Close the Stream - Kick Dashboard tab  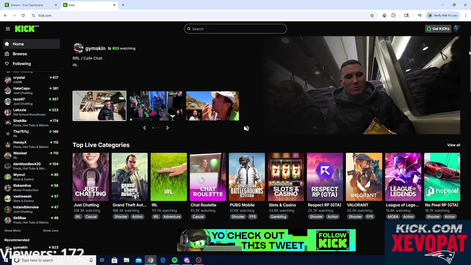(x=56, y=5)
